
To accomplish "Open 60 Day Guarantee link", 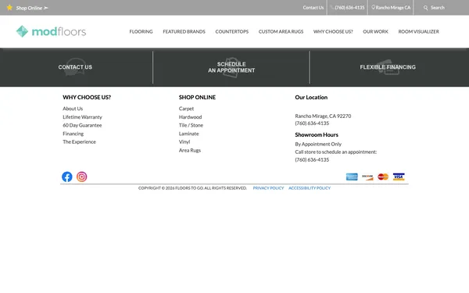I will coord(82,125).
